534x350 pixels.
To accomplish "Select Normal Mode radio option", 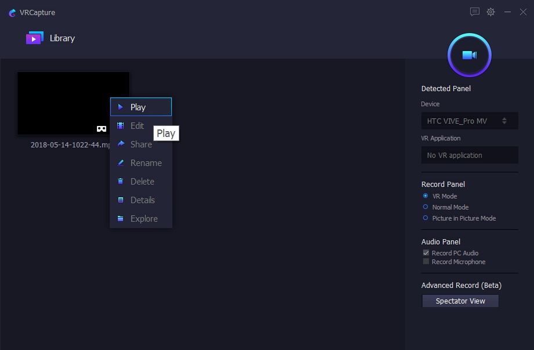I will [x=425, y=207].
